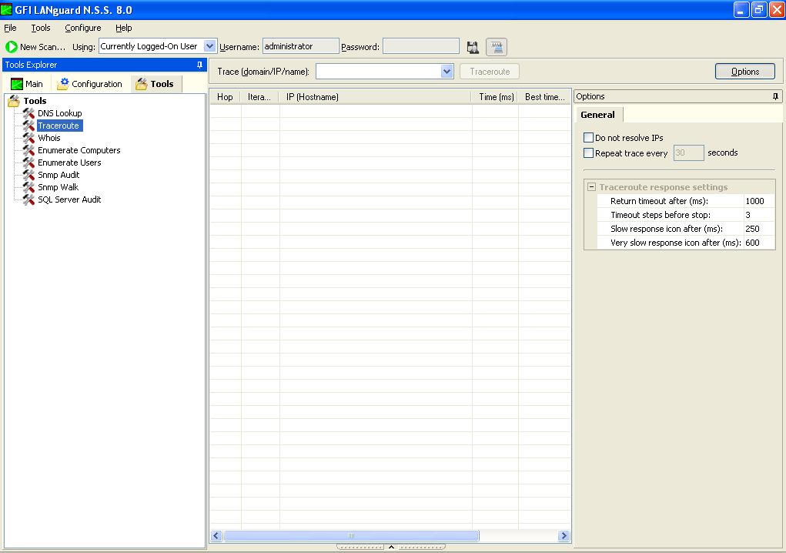Click the Itera... column header
The height and width of the screenshot is (553, 786).
coord(259,97)
